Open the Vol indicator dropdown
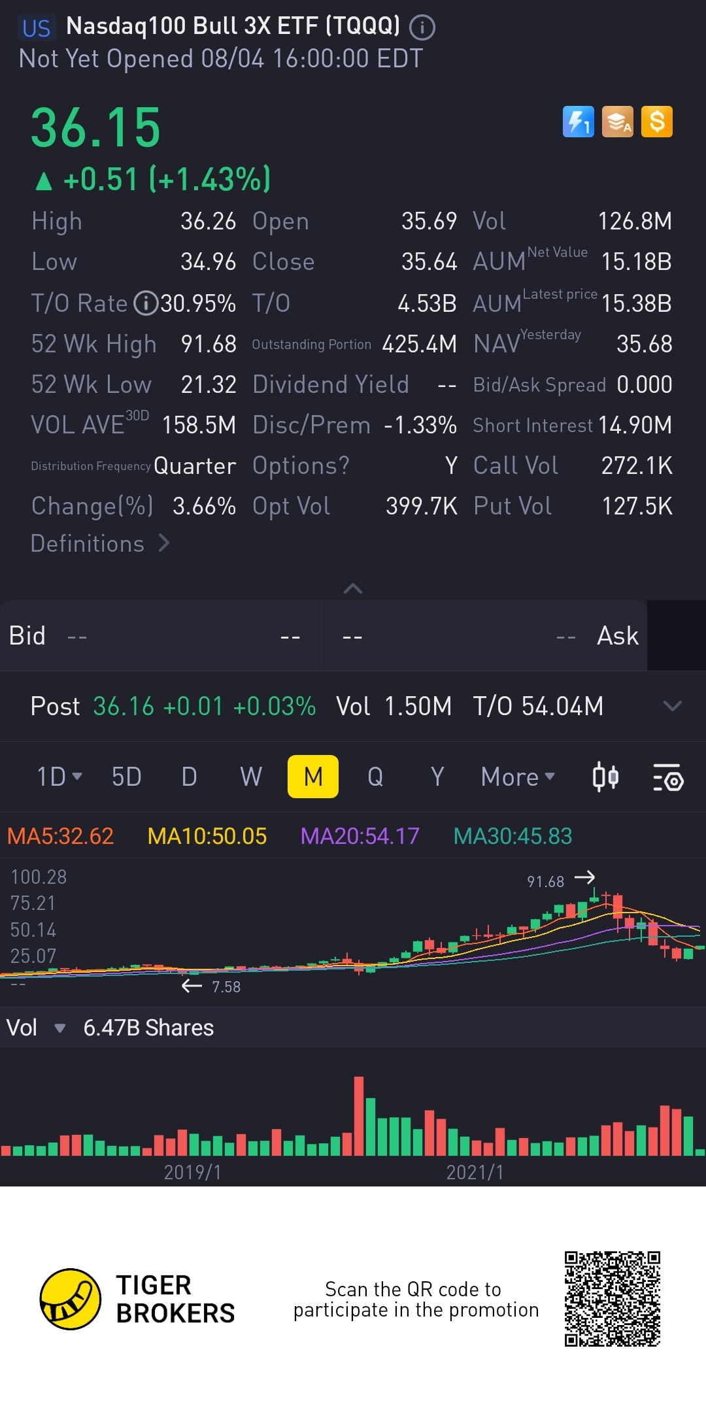Image resolution: width=706 pixels, height=1412 pixels. point(59,1028)
